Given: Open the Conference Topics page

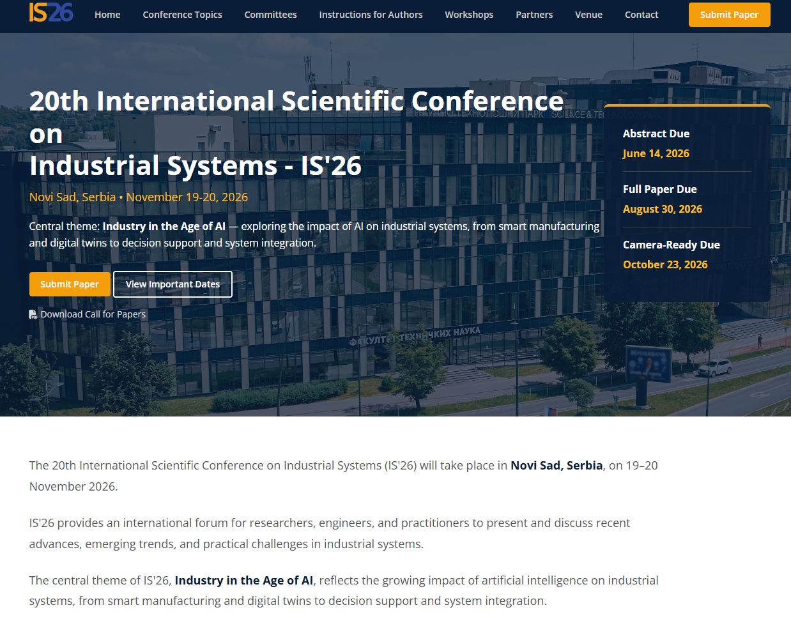Looking at the screenshot, I should pos(182,14).
